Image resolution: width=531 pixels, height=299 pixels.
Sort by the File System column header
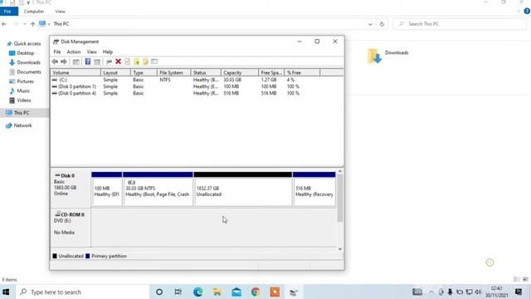[173, 72]
